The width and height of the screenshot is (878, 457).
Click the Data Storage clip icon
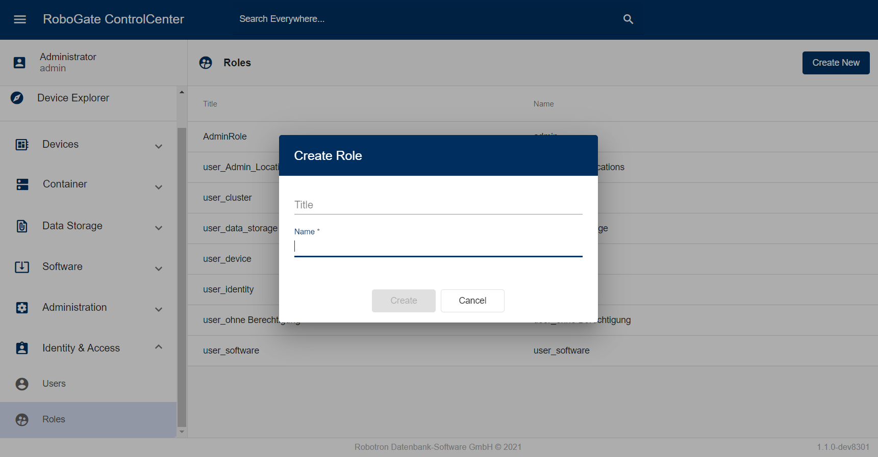click(22, 226)
